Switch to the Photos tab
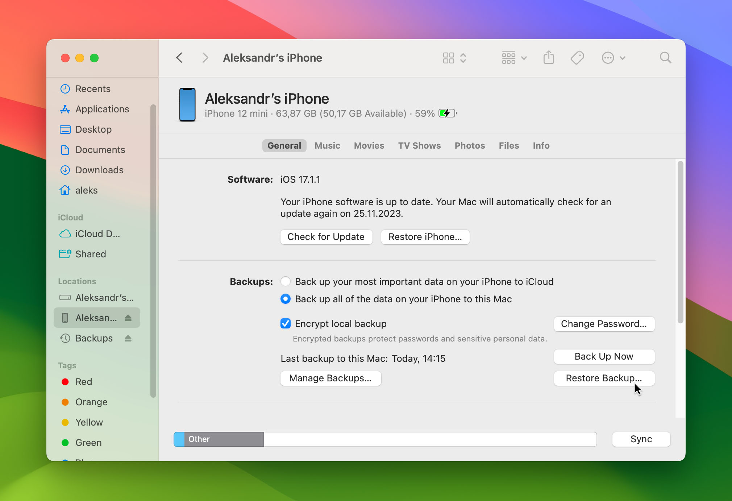Viewport: 732px width, 501px height. (x=470, y=146)
